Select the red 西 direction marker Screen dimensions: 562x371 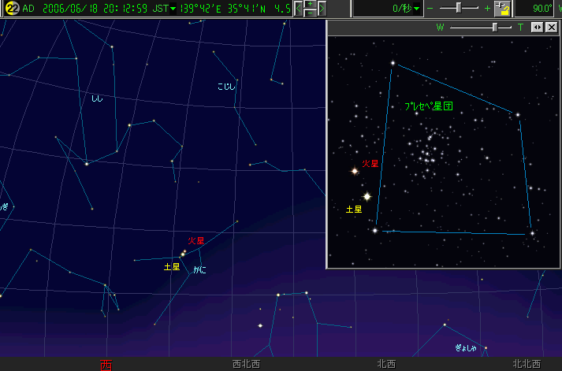click(x=106, y=365)
